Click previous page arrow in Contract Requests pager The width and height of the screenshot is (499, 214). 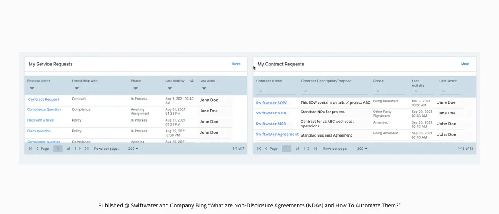[x=266, y=149]
